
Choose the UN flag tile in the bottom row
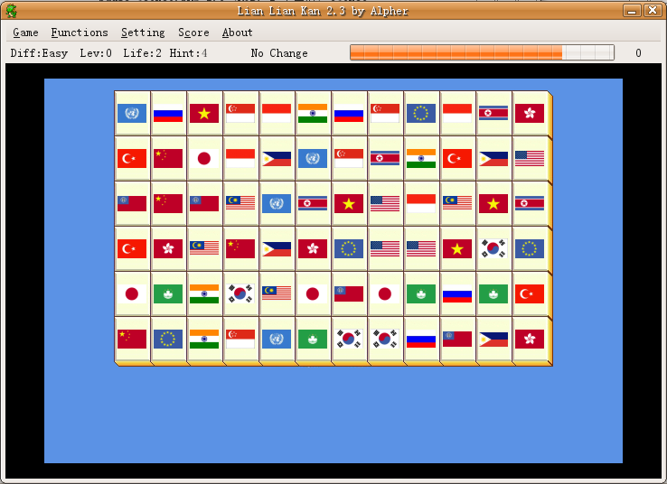click(277, 340)
